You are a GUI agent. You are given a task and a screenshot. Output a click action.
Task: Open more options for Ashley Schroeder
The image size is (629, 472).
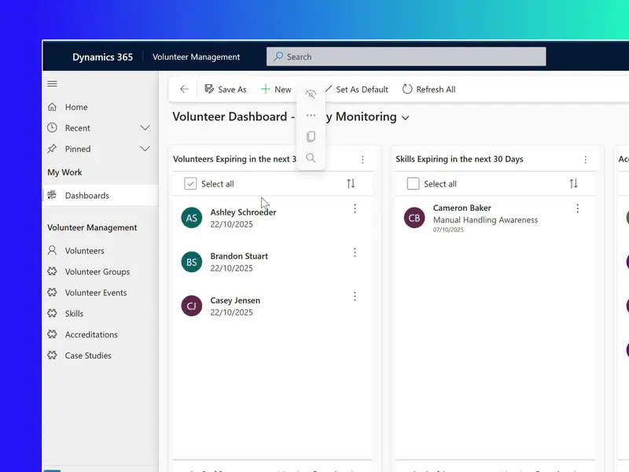point(355,208)
